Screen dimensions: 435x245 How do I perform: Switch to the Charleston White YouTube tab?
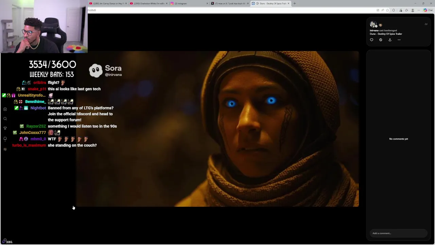(148, 3)
